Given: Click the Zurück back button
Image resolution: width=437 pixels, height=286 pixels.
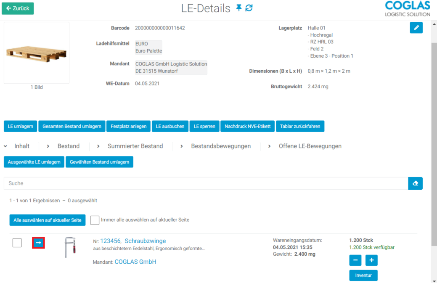Looking at the screenshot, I should pos(18,8).
